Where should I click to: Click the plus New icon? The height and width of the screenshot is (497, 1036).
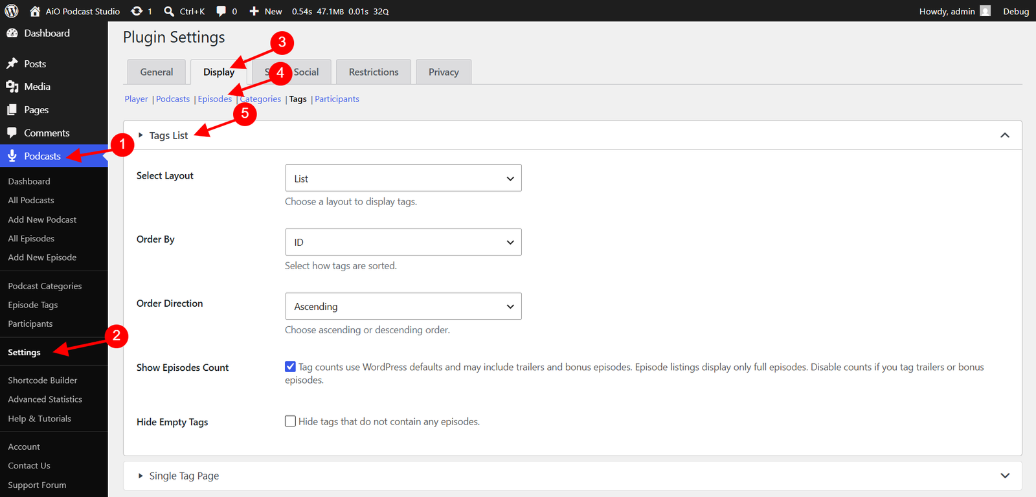(254, 11)
